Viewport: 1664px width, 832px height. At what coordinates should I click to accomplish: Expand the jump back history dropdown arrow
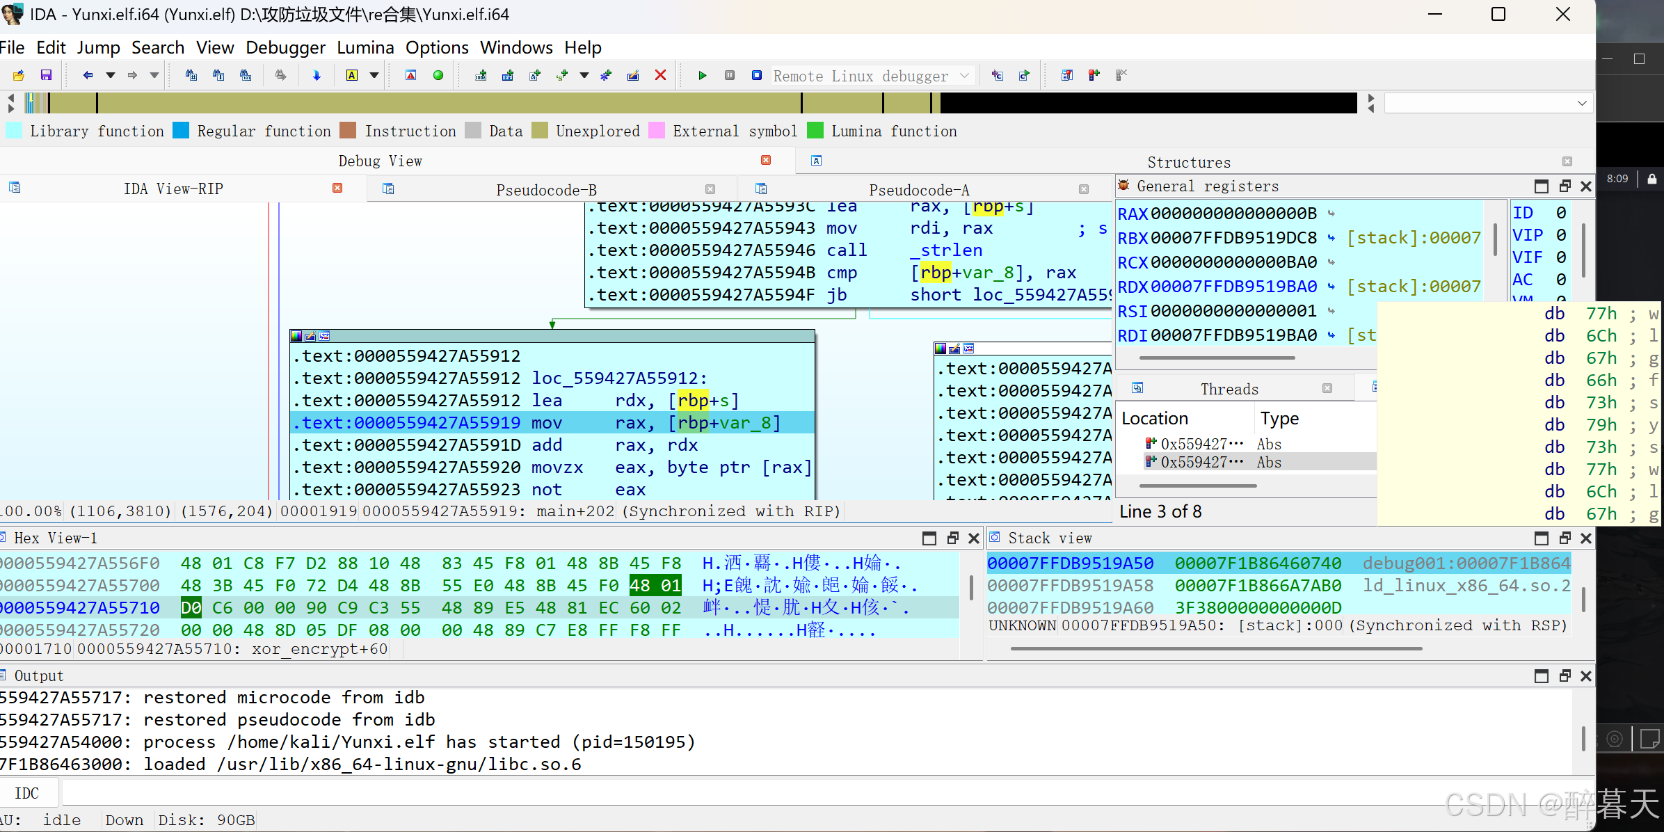110,75
